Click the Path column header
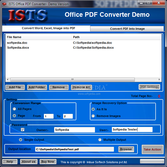This screenshot has width=167, height=167. tap(116, 37)
